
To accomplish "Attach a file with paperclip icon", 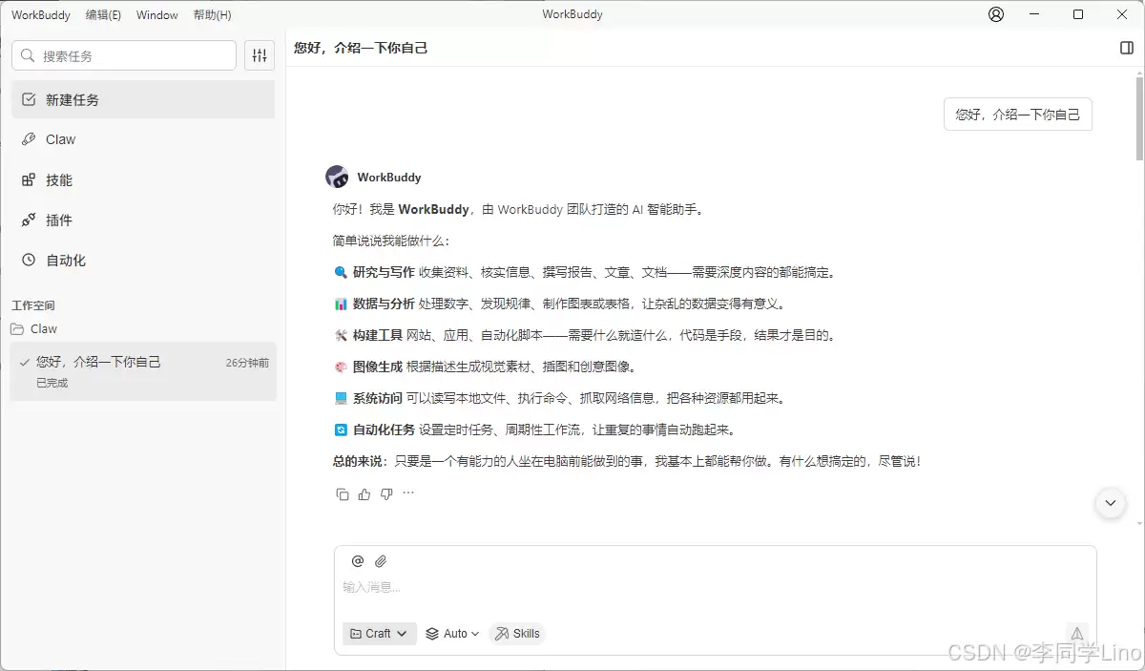I will click(x=381, y=561).
